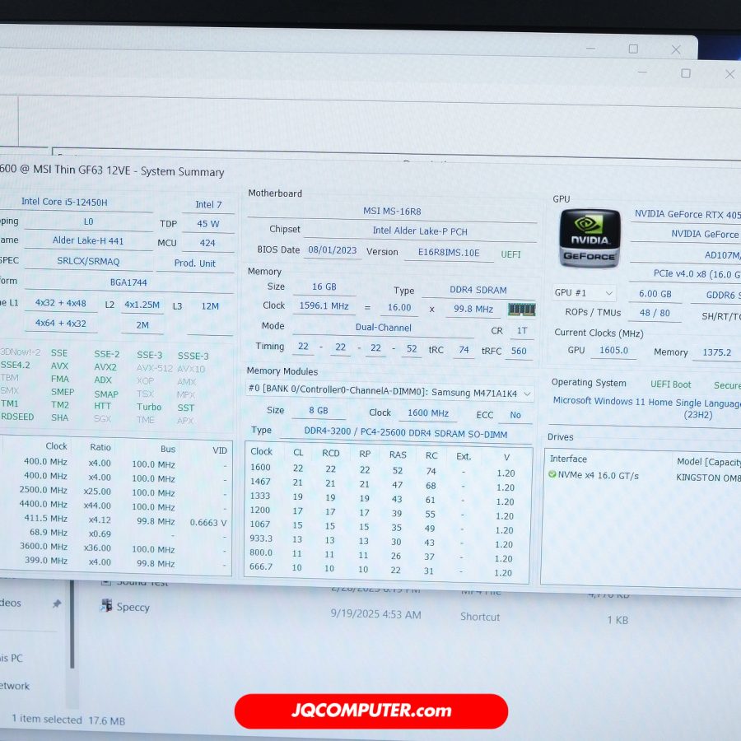Select Microsoft Windows 11 Home Single Language text
This screenshot has width=741, height=741.
[647, 402]
